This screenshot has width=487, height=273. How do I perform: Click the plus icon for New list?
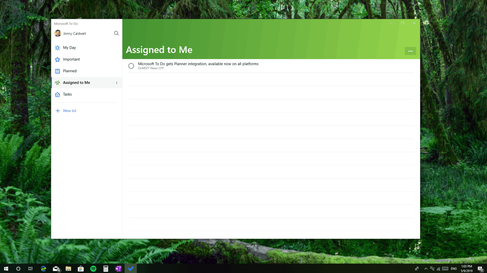(58, 111)
